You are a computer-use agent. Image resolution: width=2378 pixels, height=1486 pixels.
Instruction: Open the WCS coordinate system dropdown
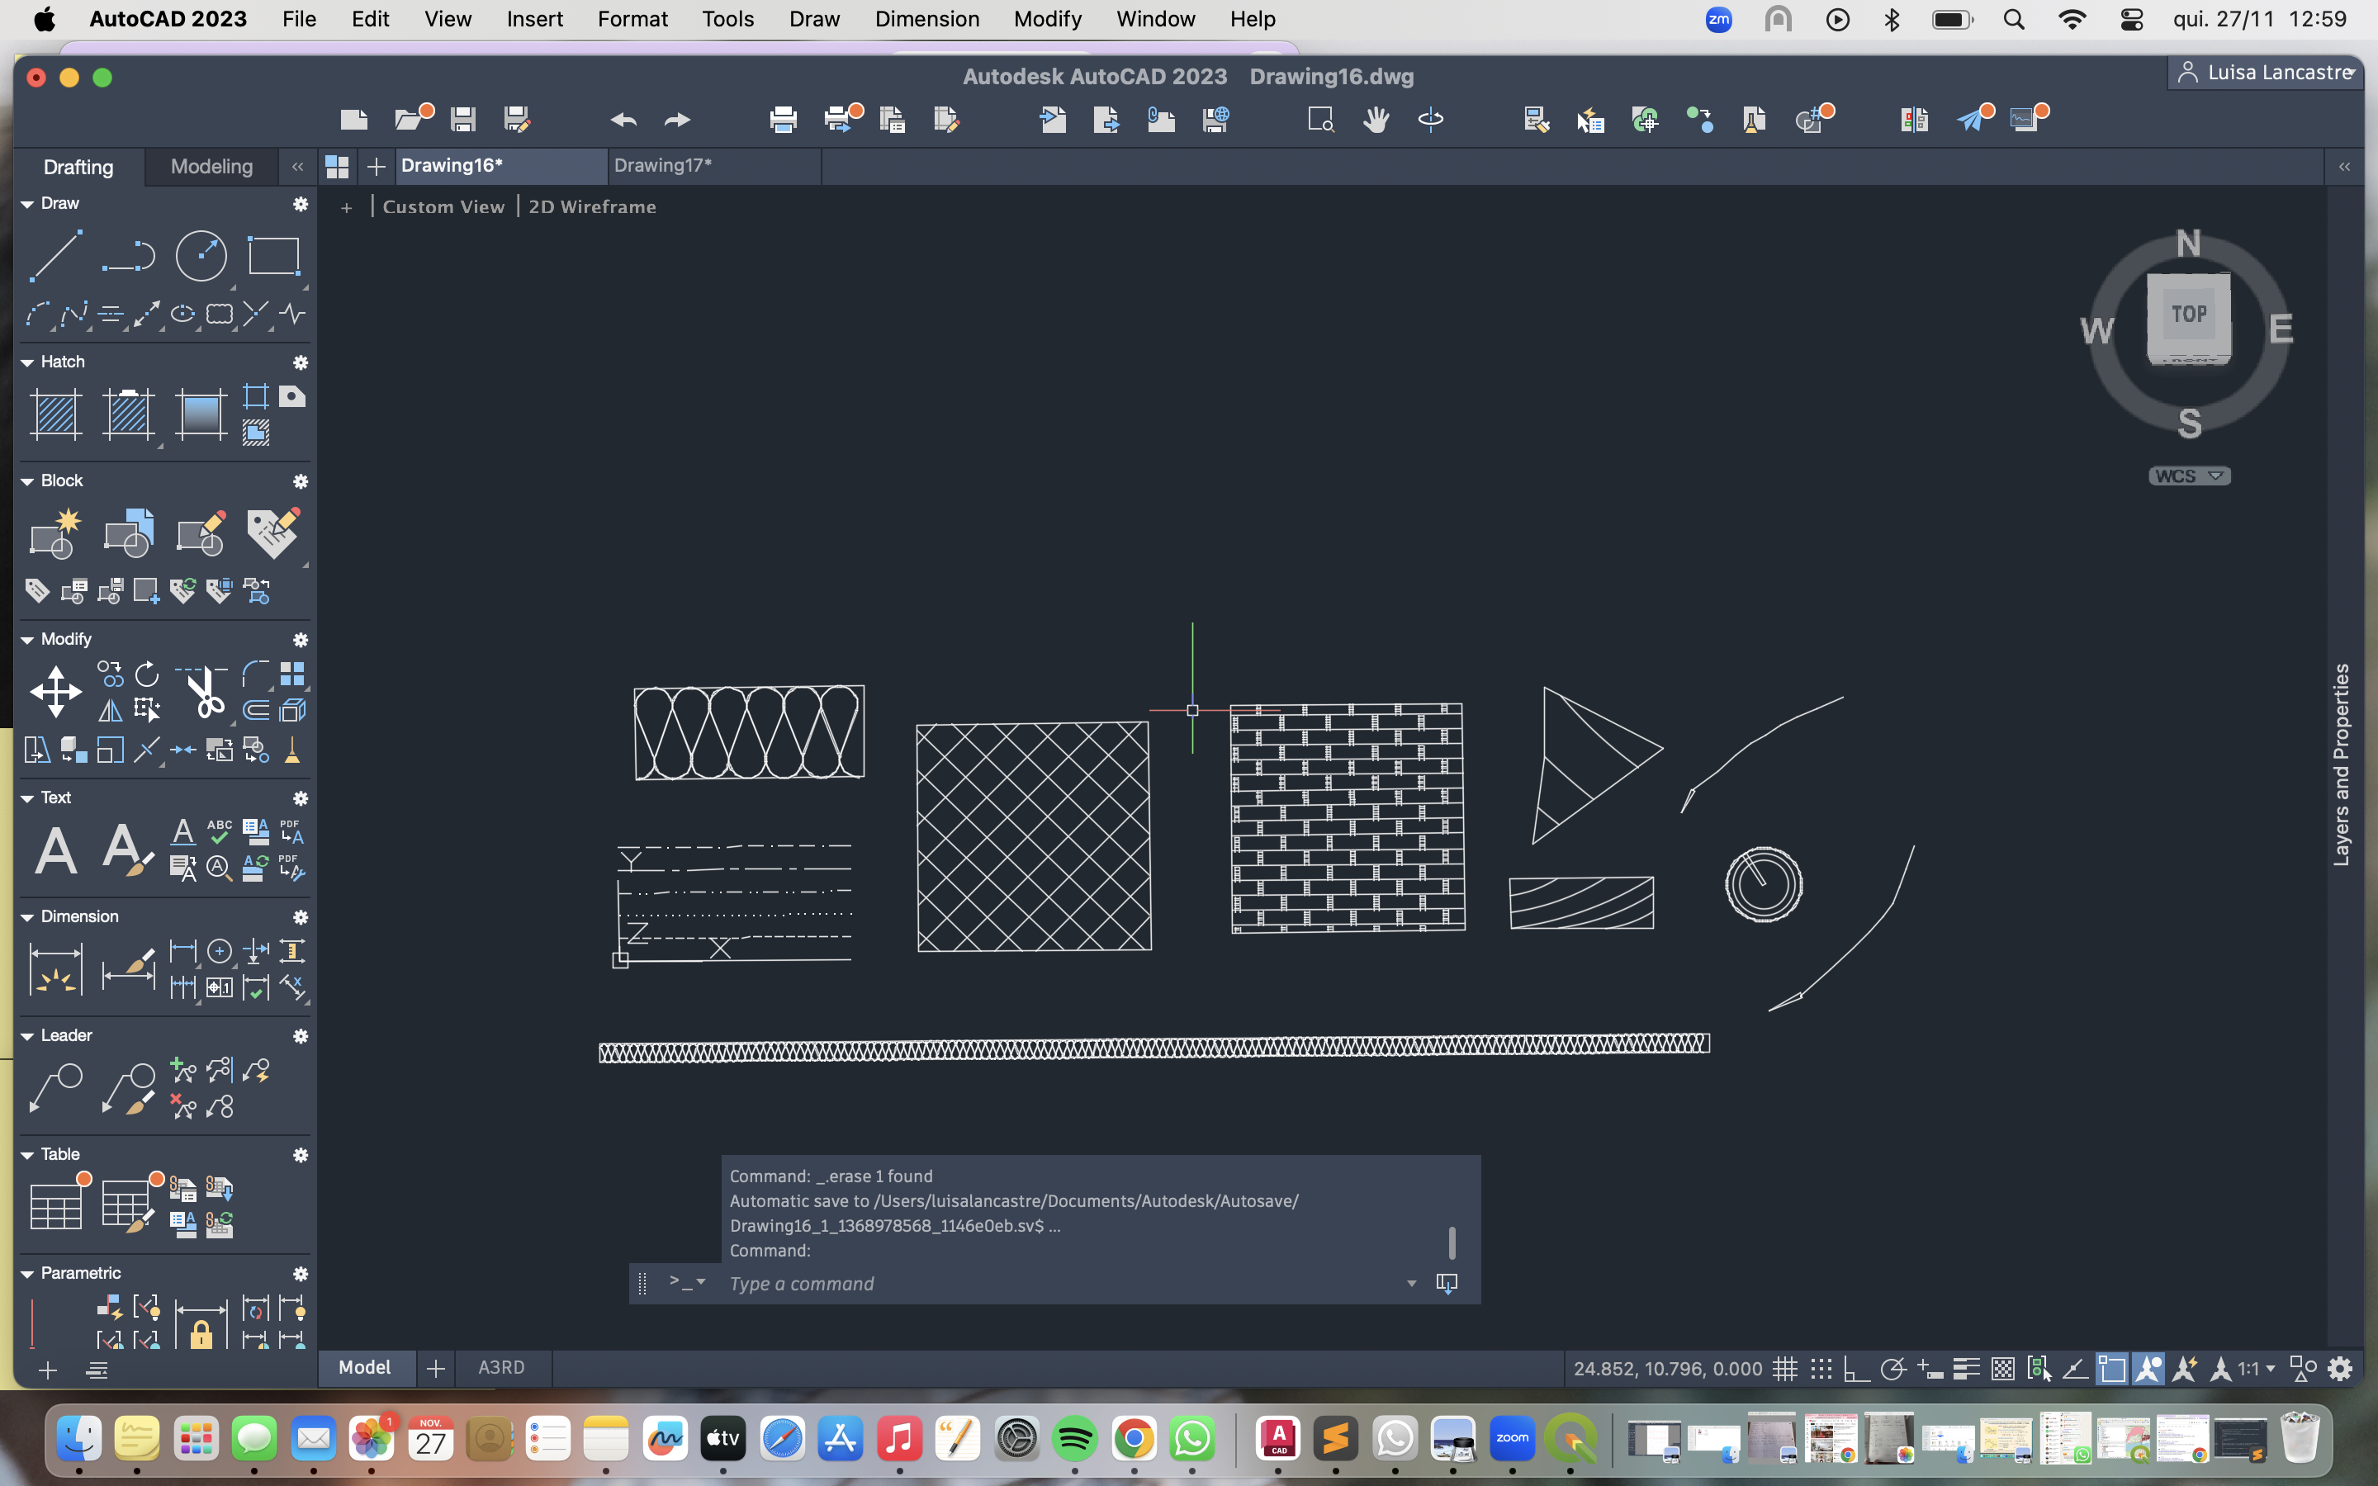(2190, 476)
